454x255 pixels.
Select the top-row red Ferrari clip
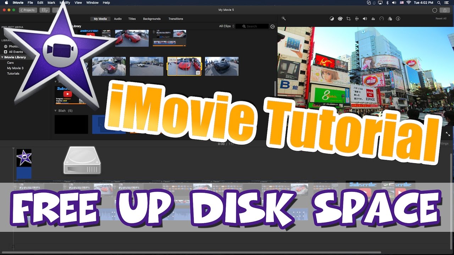(x=132, y=38)
